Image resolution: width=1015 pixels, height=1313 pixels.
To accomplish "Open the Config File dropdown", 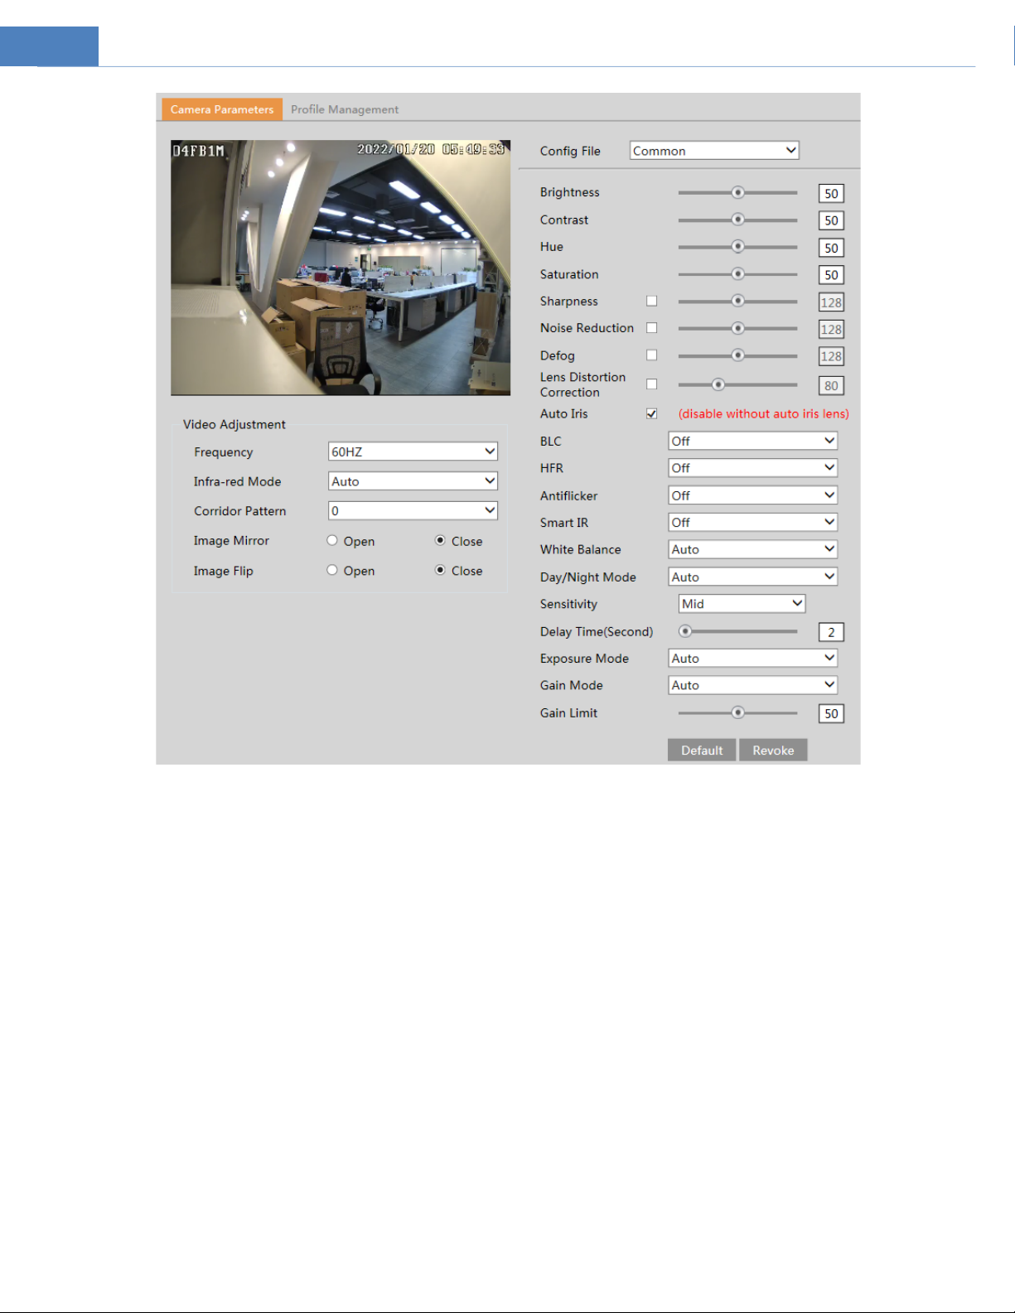I will (714, 151).
